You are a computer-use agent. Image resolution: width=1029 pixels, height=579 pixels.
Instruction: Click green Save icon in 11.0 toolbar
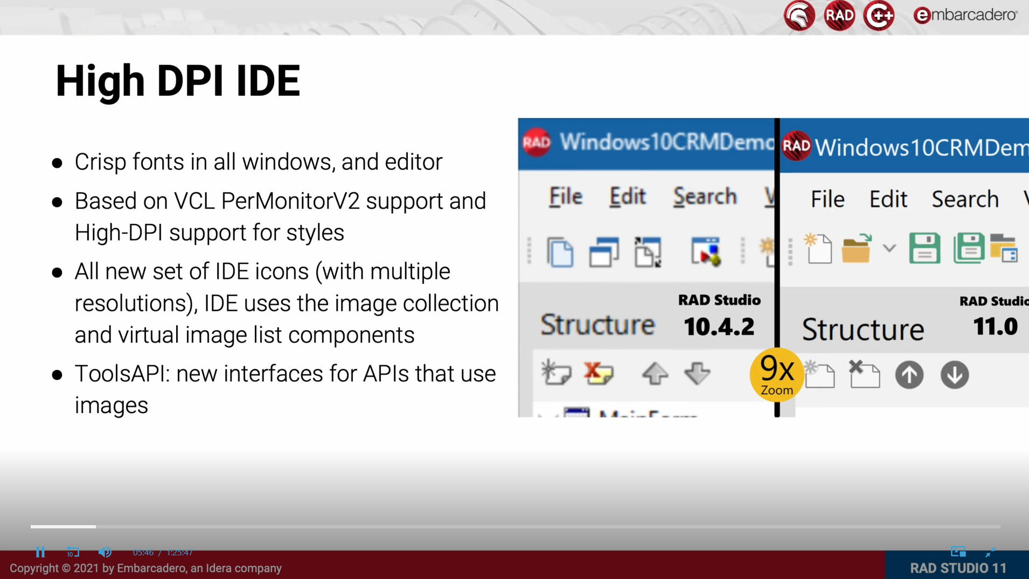coord(924,248)
